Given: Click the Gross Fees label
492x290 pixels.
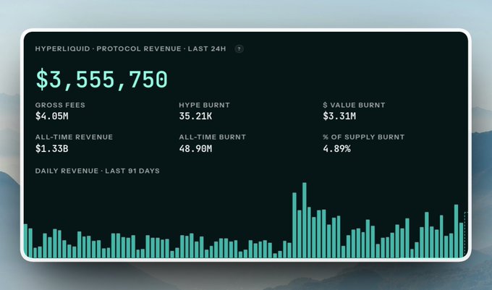Looking at the screenshot, I should [x=60, y=105].
